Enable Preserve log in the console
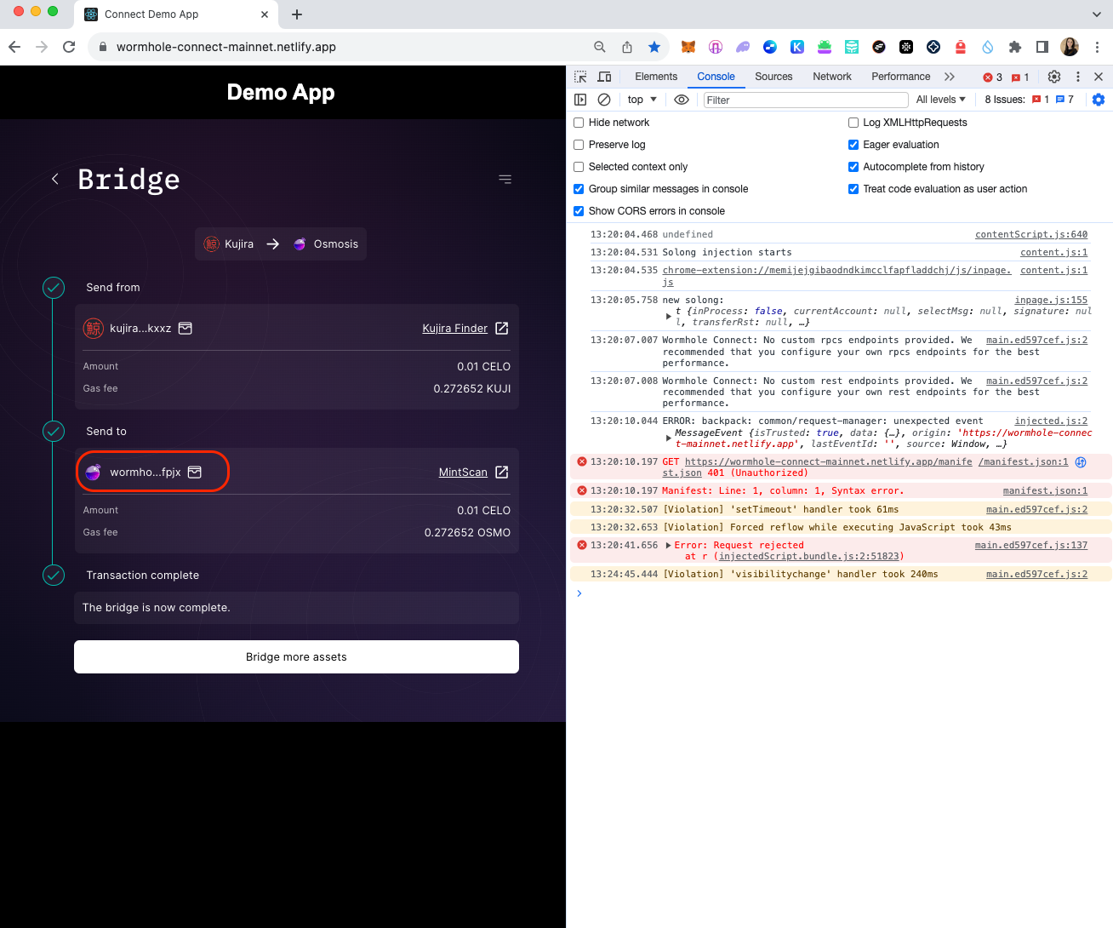 579,144
